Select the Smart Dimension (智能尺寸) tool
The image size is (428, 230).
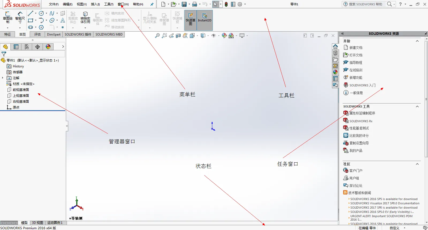coord(20,14)
